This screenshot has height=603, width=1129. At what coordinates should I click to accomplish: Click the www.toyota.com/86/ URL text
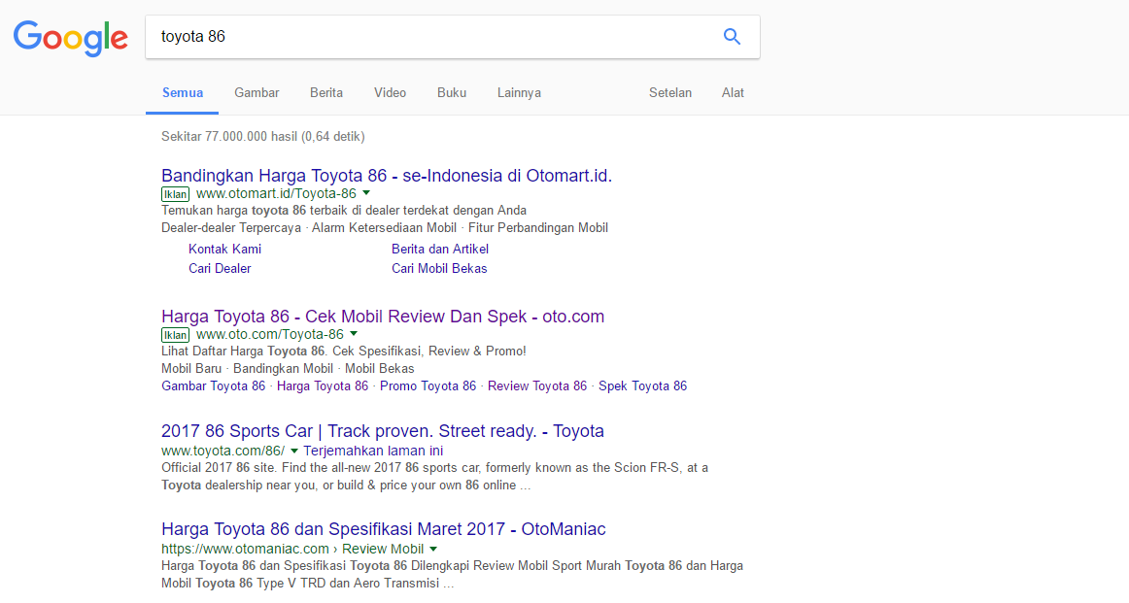[x=223, y=452]
